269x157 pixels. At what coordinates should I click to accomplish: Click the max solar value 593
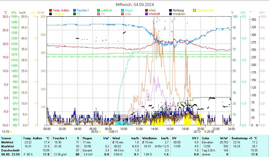226,146
